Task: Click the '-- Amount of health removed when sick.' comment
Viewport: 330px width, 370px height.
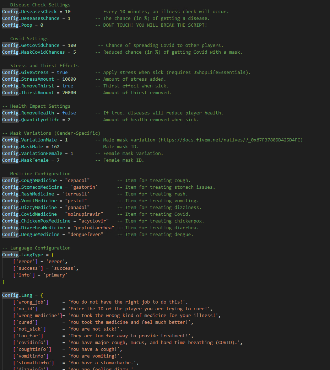Action: 147,120
